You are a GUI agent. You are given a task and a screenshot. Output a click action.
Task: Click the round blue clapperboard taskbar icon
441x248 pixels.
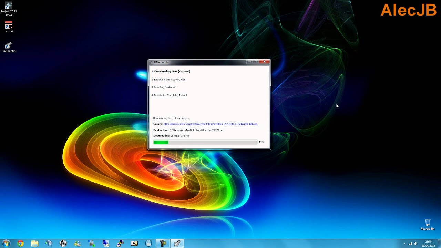(x=148, y=244)
